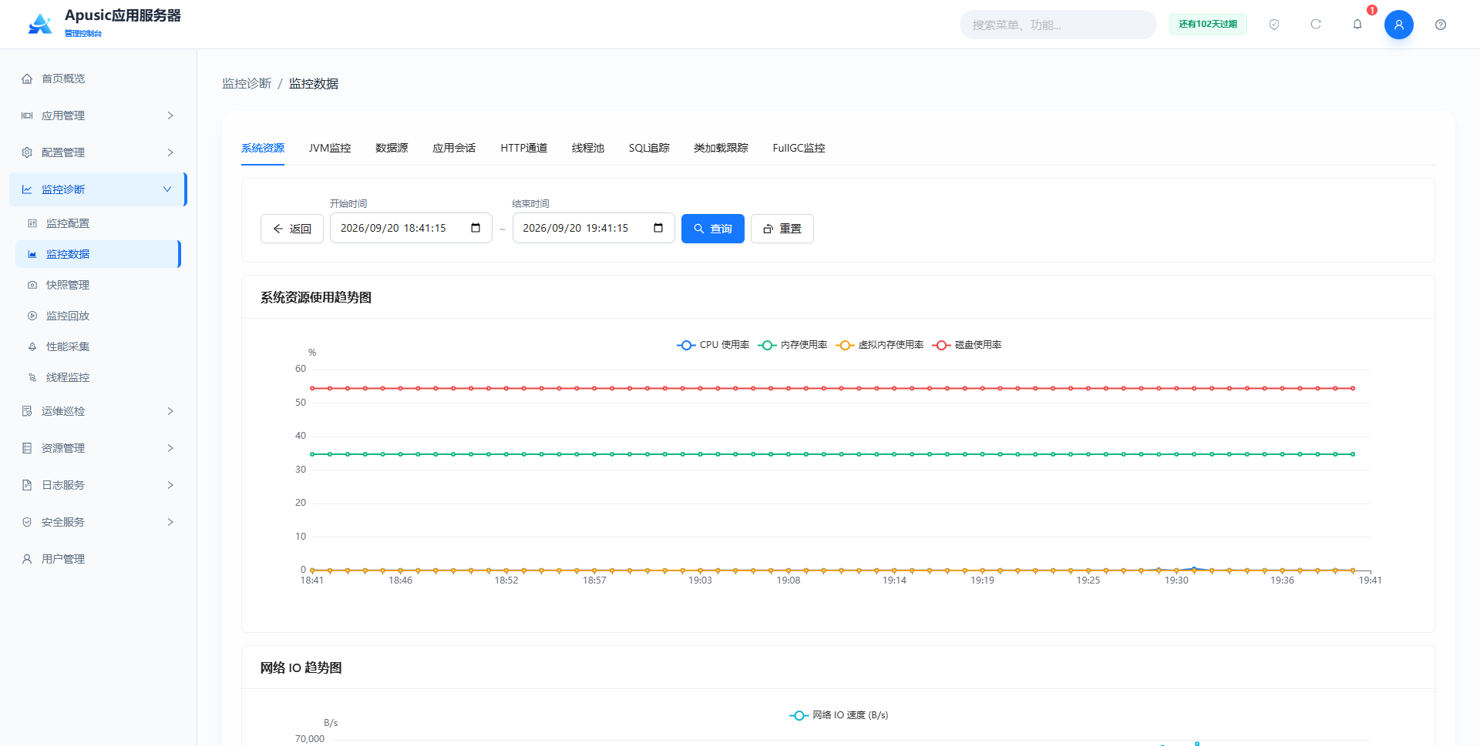
Task: Focus the menu search input
Action: (x=1058, y=25)
